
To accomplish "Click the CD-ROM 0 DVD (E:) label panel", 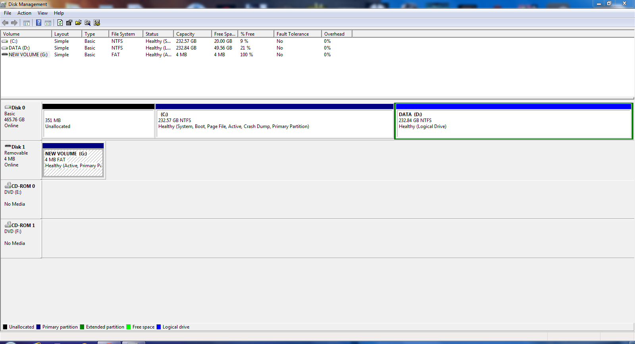I will pos(21,199).
